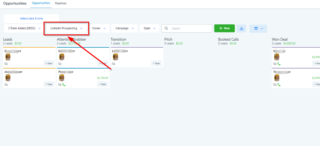Click phone icon on the $2,000 Won Deal card
Screen dimensions: 320x146
click(x=279, y=85)
